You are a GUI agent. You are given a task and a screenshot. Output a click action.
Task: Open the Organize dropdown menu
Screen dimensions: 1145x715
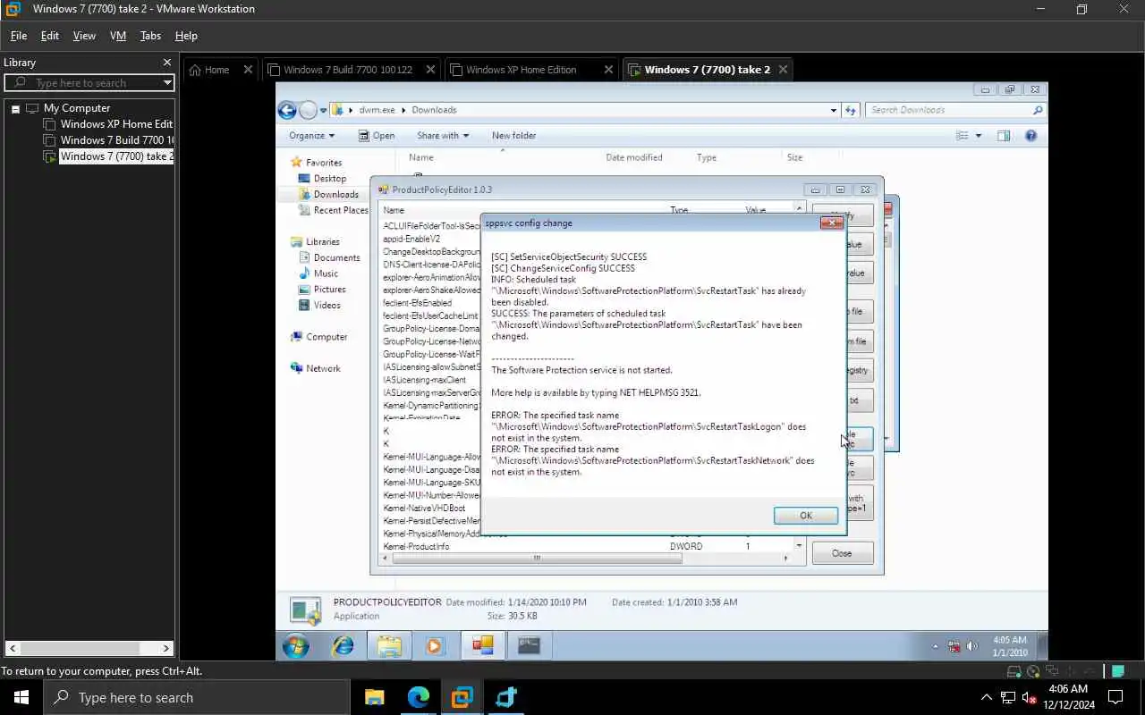tap(311, 136)
